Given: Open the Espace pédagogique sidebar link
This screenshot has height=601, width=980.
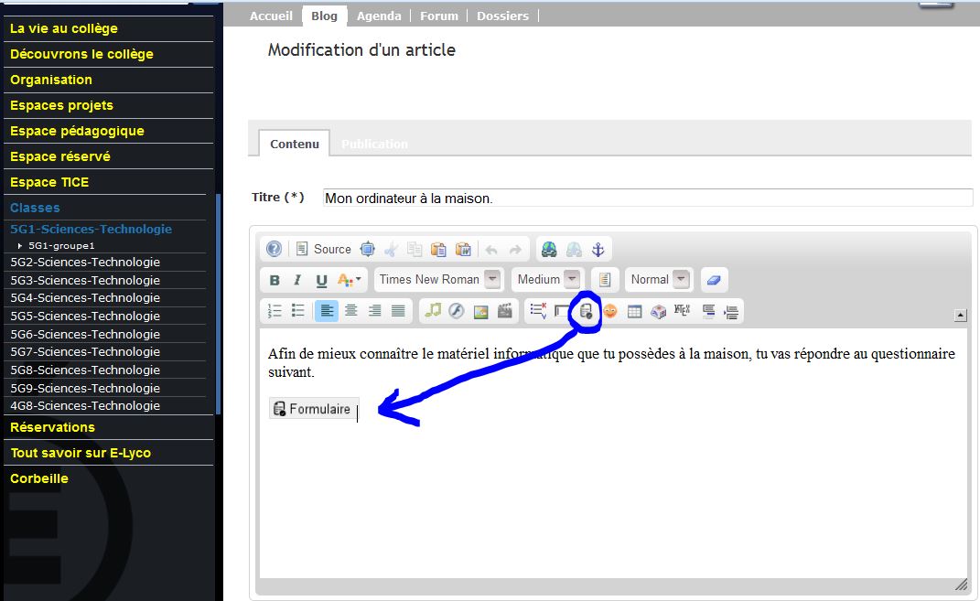Looking at the screenshot, I should click(x=77, y=131).
